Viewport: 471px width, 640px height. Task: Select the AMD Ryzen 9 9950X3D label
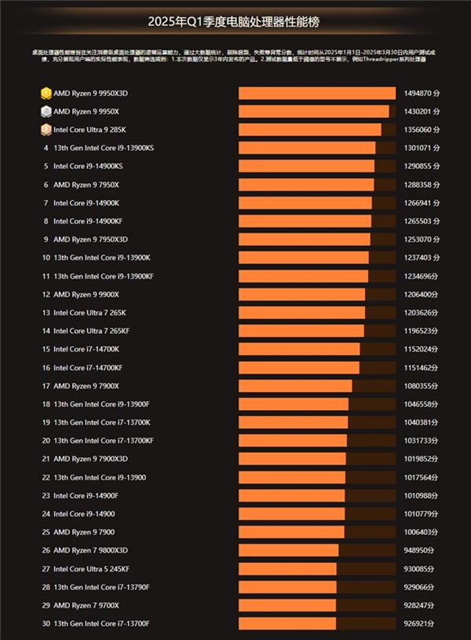tap(90, 93)
